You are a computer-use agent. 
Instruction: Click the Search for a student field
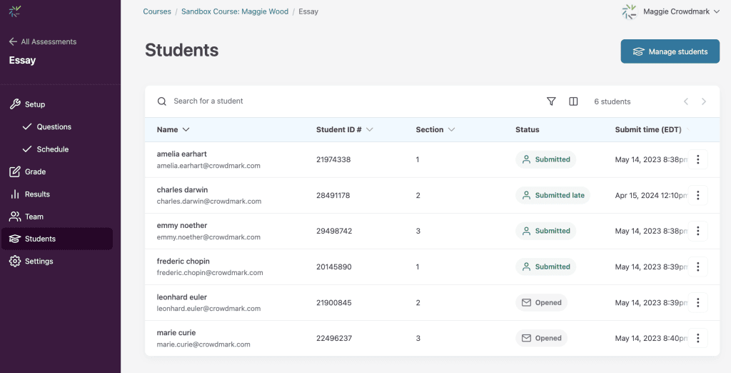pyautogui.click(x=286, y=101)
